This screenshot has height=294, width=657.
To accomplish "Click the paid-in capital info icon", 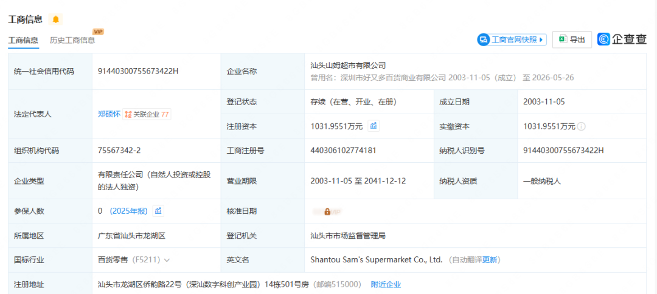I will (581, 126).
